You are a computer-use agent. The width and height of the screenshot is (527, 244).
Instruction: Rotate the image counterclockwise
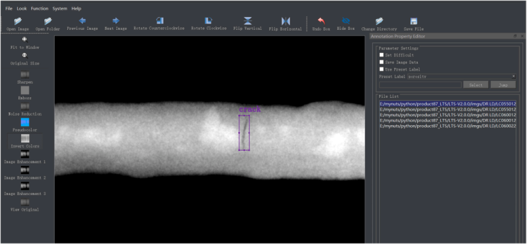(159, 21)
